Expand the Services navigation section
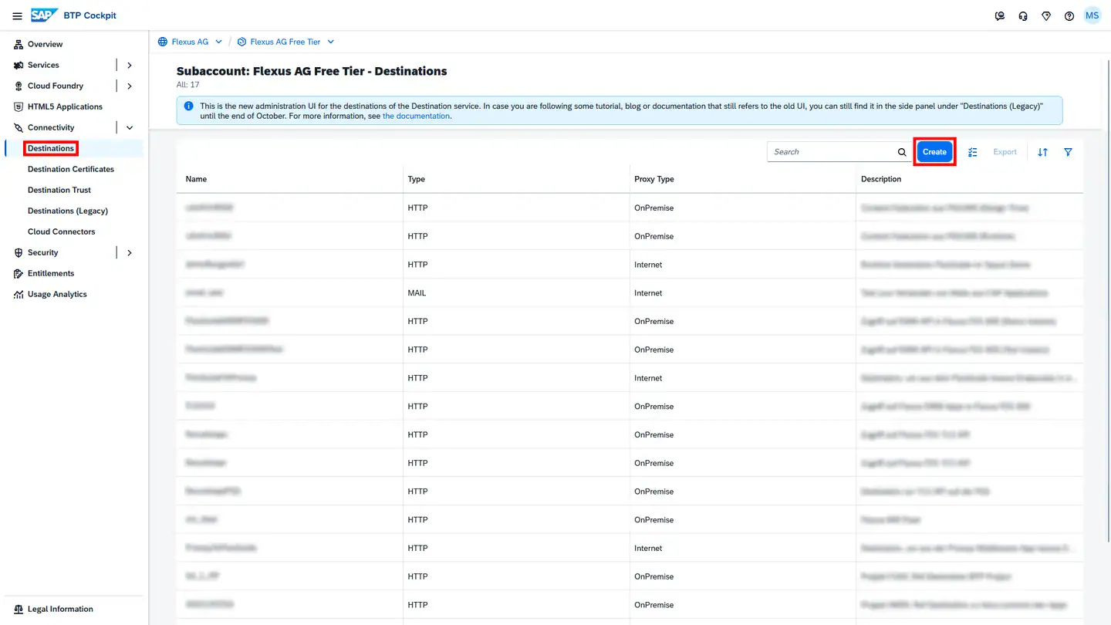 pyautogui.click(x=130, y=66)
